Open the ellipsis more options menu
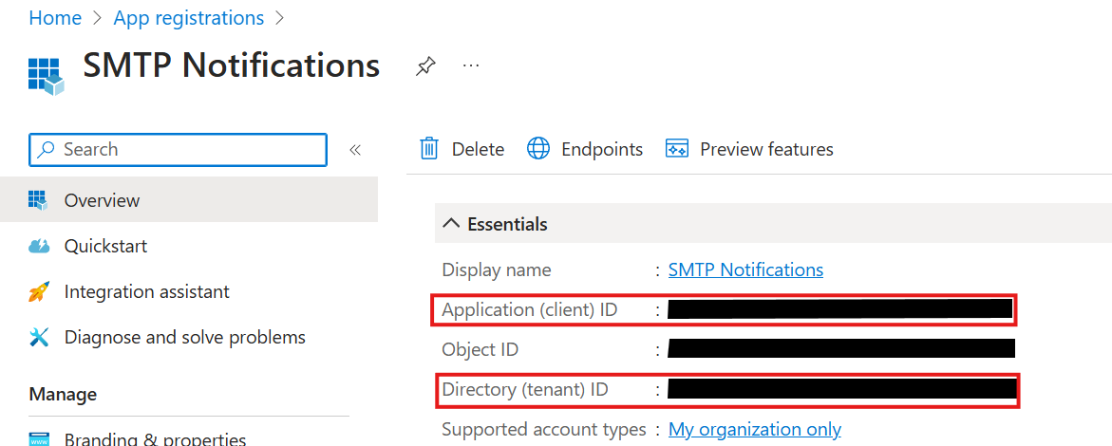The width and height of the screenshot is (1112, 446). pyautogui.click(x=471, y=65)
